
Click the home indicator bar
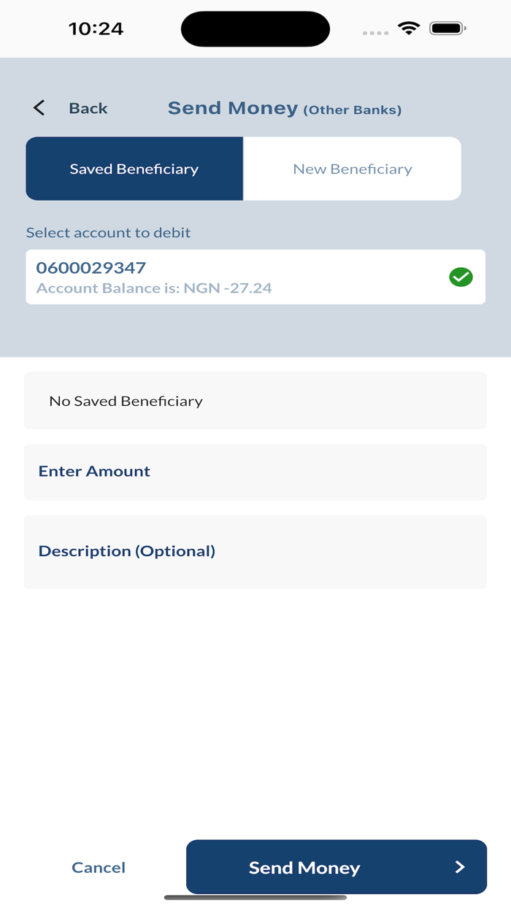click(255, 898)
